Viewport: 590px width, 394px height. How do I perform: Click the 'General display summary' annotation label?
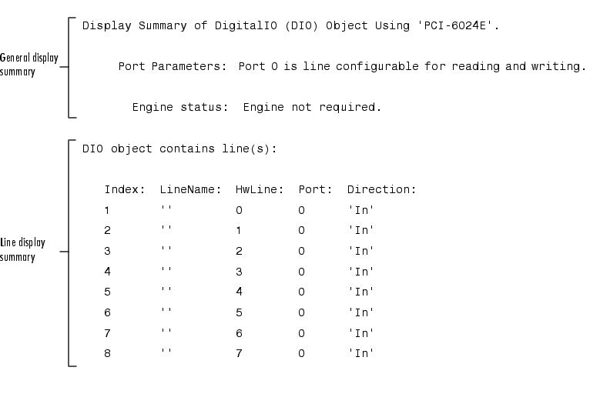29,65
